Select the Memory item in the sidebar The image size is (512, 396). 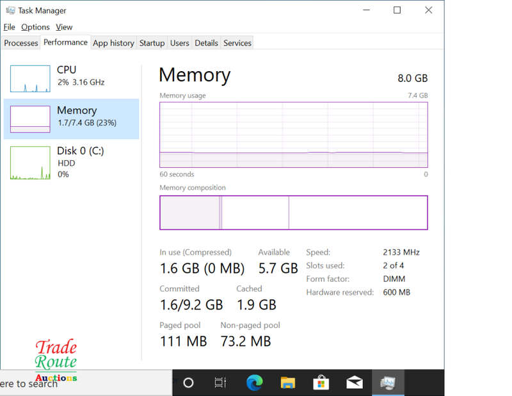(x=71, y=119)
